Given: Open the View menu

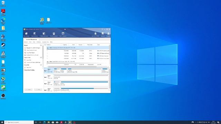Looking at the screenshot, I should [30, 42].
